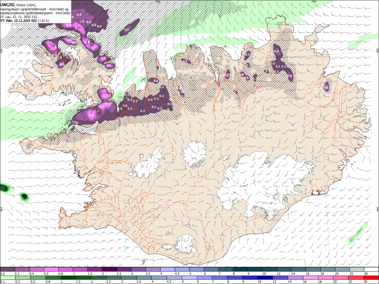Click the '4.5' label on the upper scale
Screen dimensions: 379x284
177,274
